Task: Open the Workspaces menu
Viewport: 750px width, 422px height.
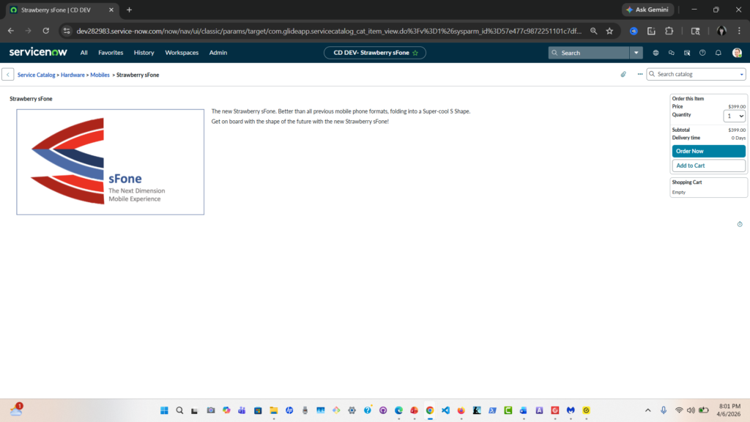Action: tap(182, 53)
